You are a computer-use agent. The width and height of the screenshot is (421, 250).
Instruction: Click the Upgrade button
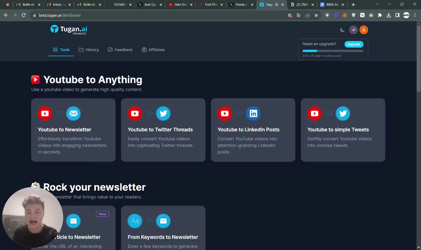point(353,44)
